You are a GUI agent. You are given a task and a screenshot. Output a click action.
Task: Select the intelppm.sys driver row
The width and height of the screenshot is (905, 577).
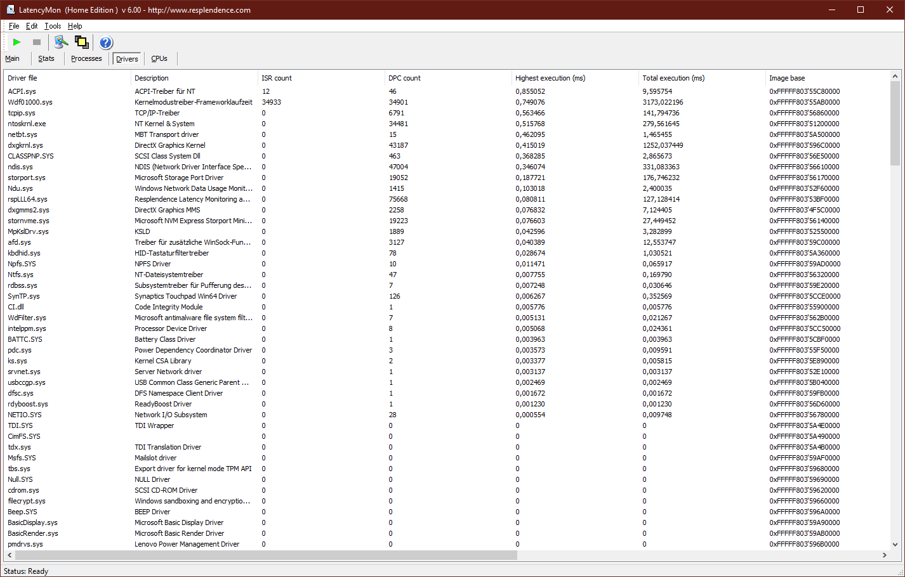pos(447,328)
